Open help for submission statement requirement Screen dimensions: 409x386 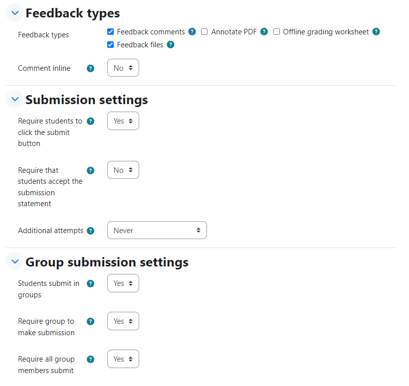tap(90, 171)
